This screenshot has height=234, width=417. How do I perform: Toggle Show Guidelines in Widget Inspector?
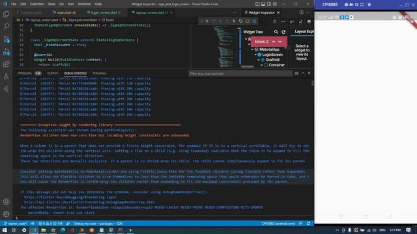[283, 21]
